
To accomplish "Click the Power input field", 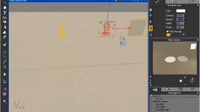I will [x=180, y=27].
